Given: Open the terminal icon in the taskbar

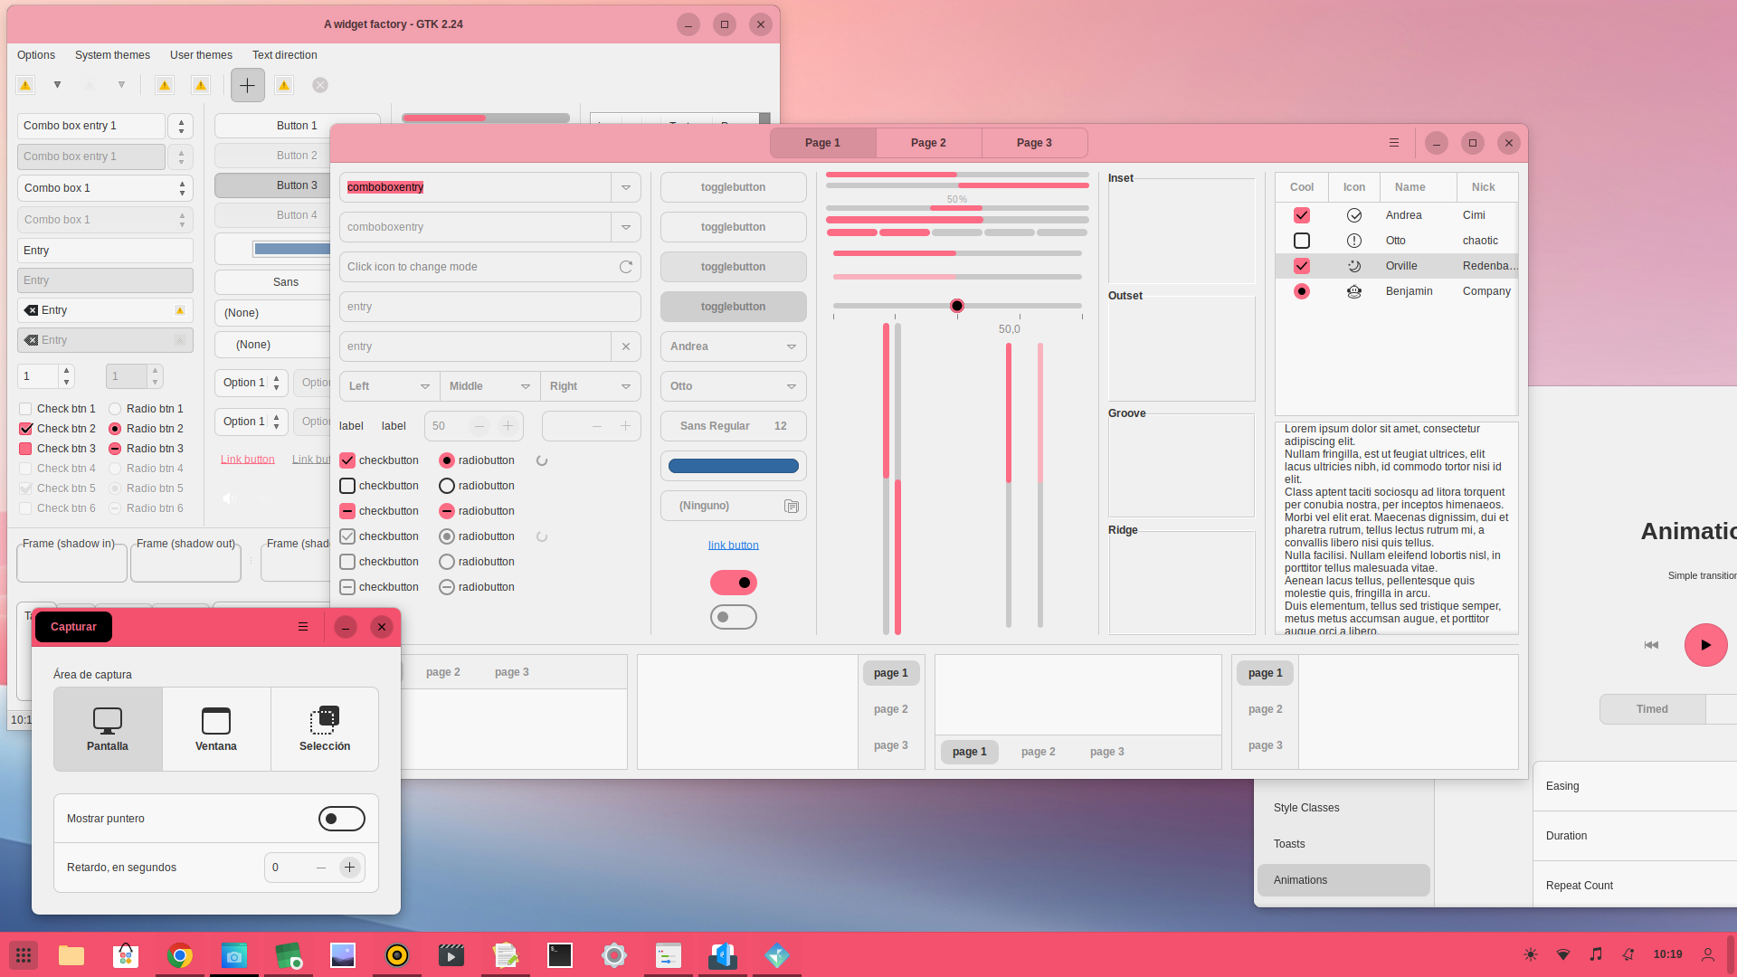Looking at the screenshot, I should (x=560, y=954).
